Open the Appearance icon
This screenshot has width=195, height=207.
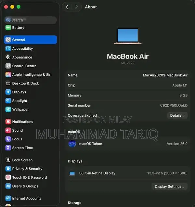[x=8, y=57]
